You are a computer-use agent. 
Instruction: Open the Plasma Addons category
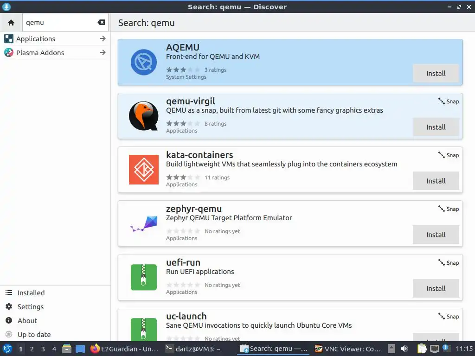55,53
